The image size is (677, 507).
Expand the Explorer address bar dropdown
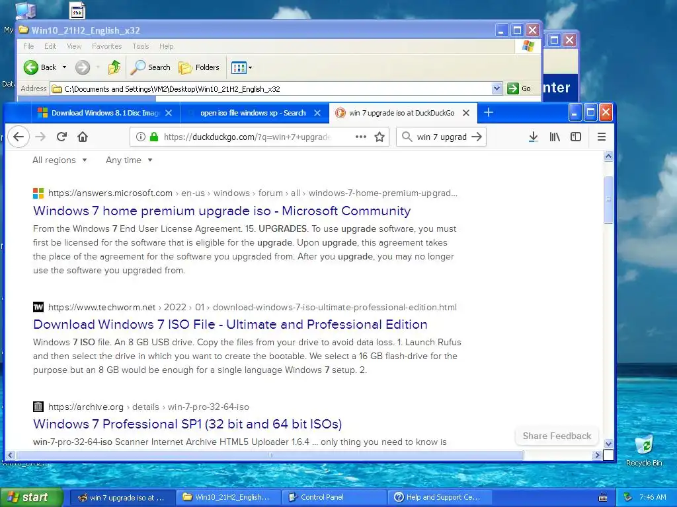point(497,89)
